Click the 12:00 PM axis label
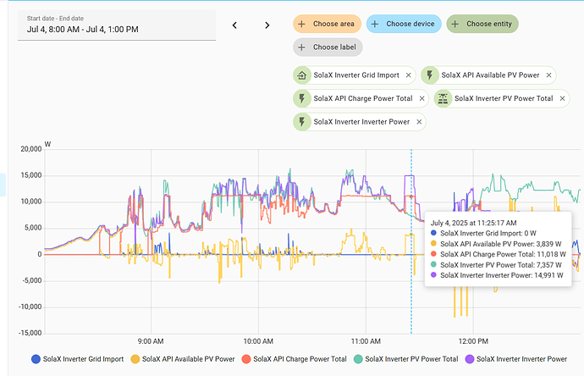This screenshot has width=584, height=376. click(473, 341)
